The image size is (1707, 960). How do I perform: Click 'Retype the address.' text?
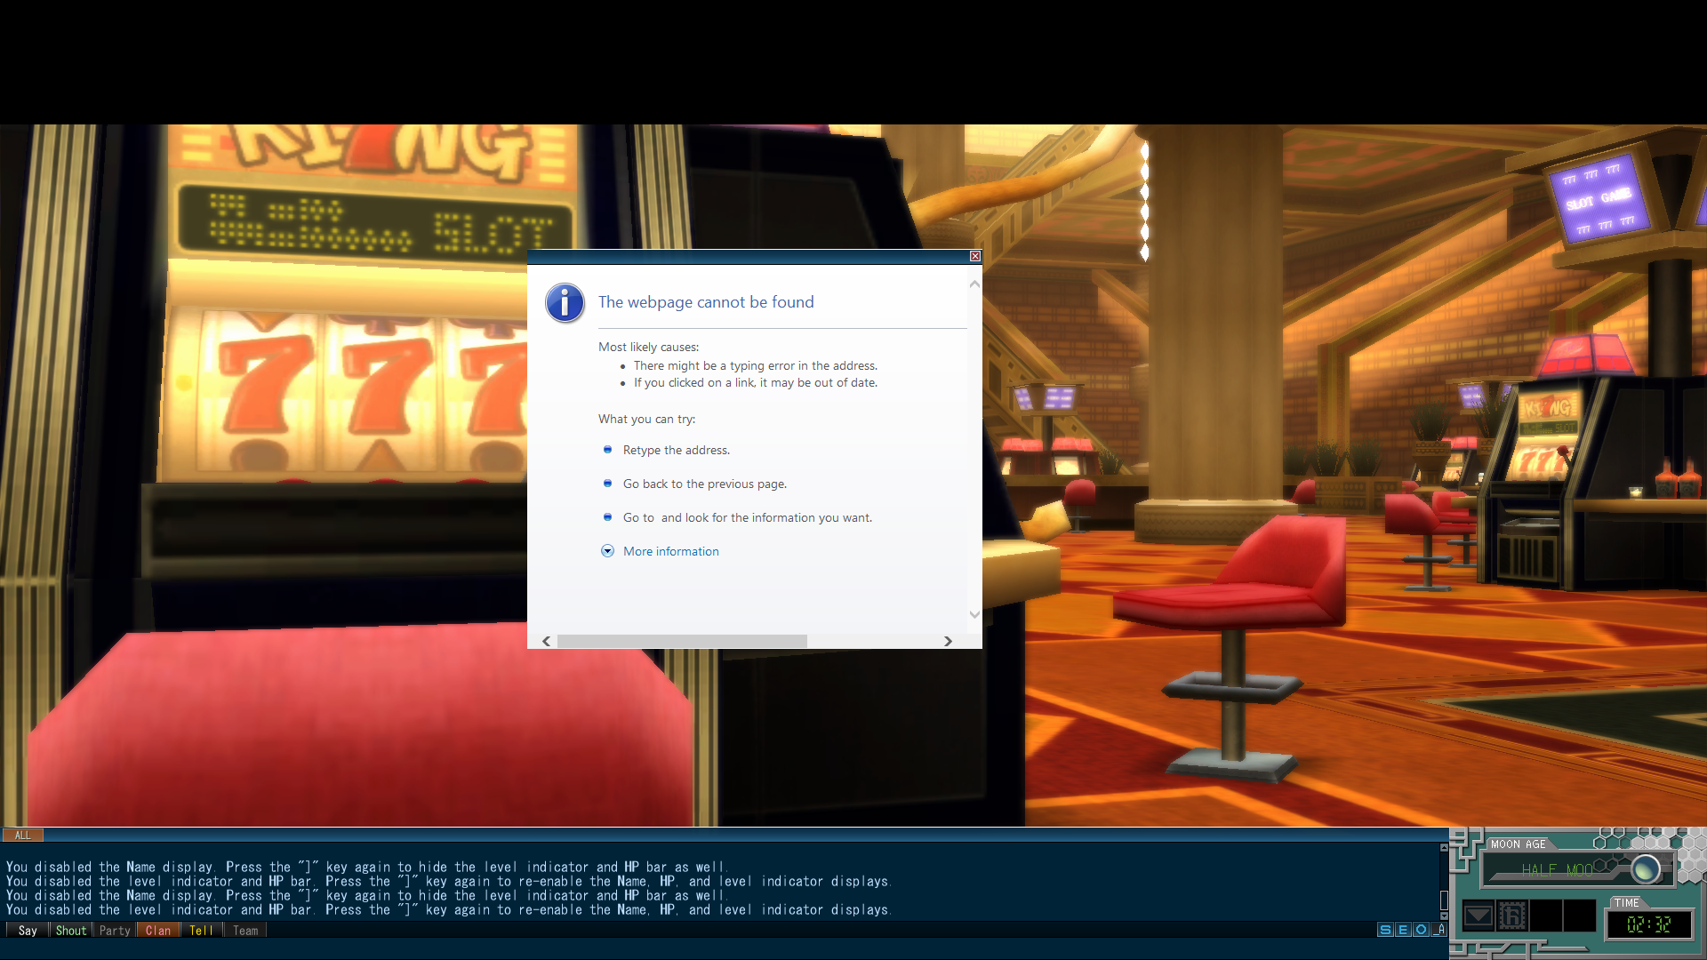(x=677, y=451)
